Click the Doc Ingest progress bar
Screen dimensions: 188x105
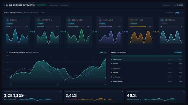click(x=15, y=27)
